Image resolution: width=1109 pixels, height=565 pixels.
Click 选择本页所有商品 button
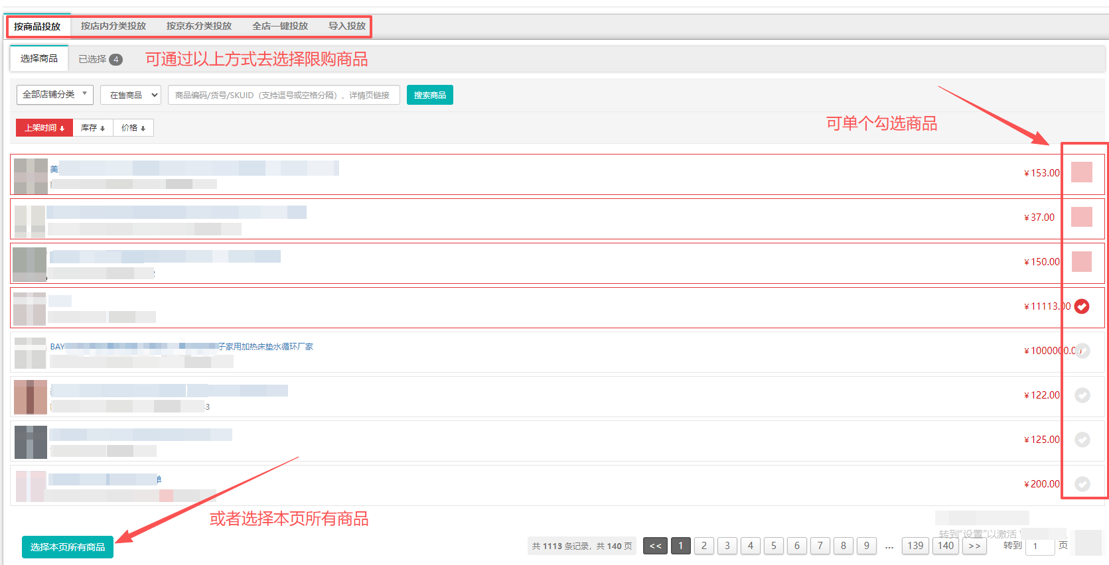[x=68, y=547]
